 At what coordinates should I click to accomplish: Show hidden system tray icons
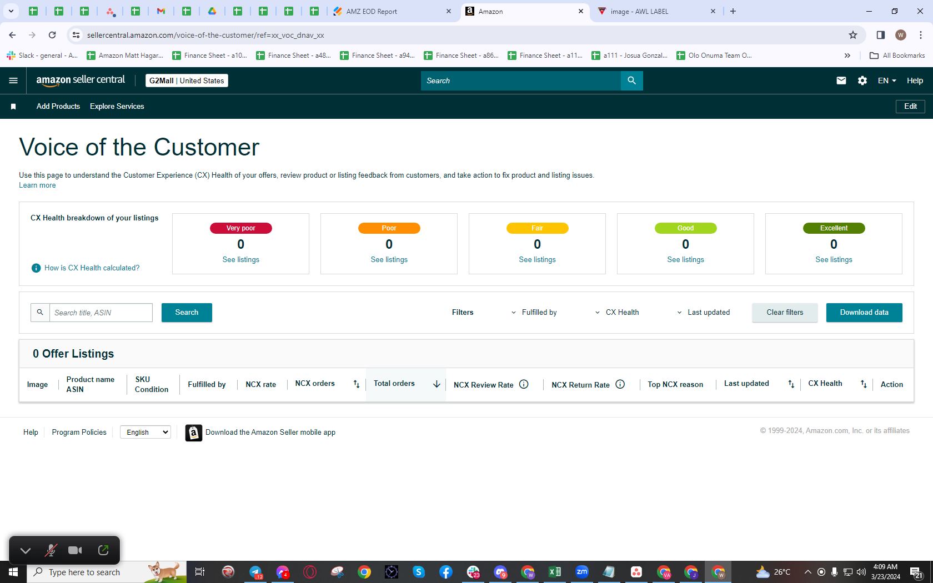tap(808, 572)
